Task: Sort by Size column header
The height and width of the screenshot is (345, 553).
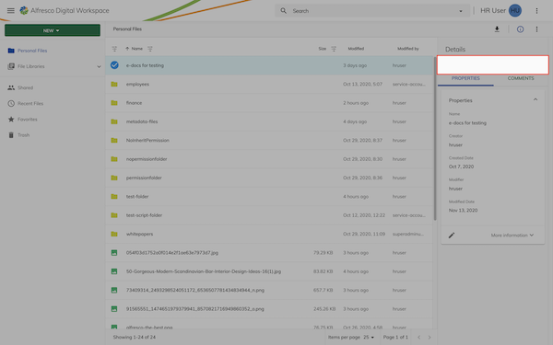Action: pos(323,49)
